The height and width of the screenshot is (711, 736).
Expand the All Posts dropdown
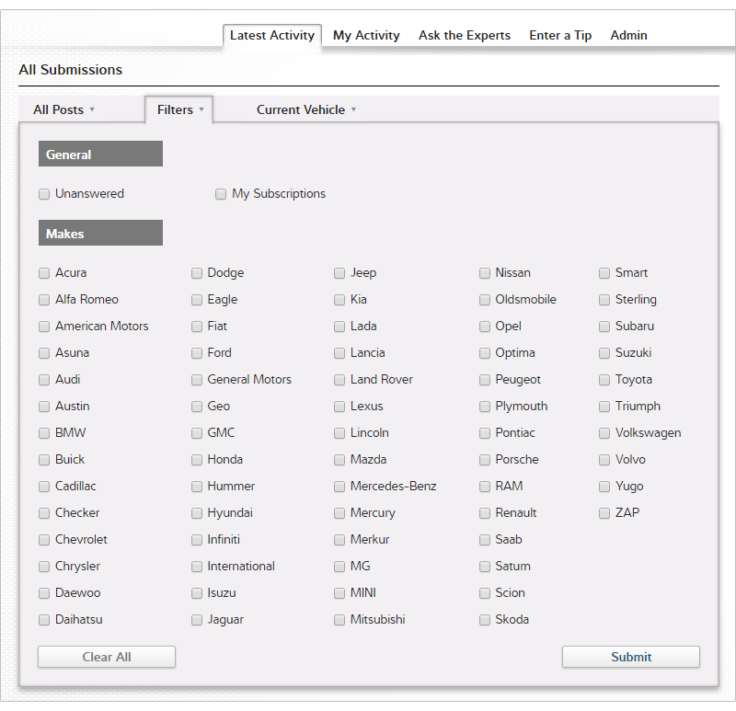[63, 109]
